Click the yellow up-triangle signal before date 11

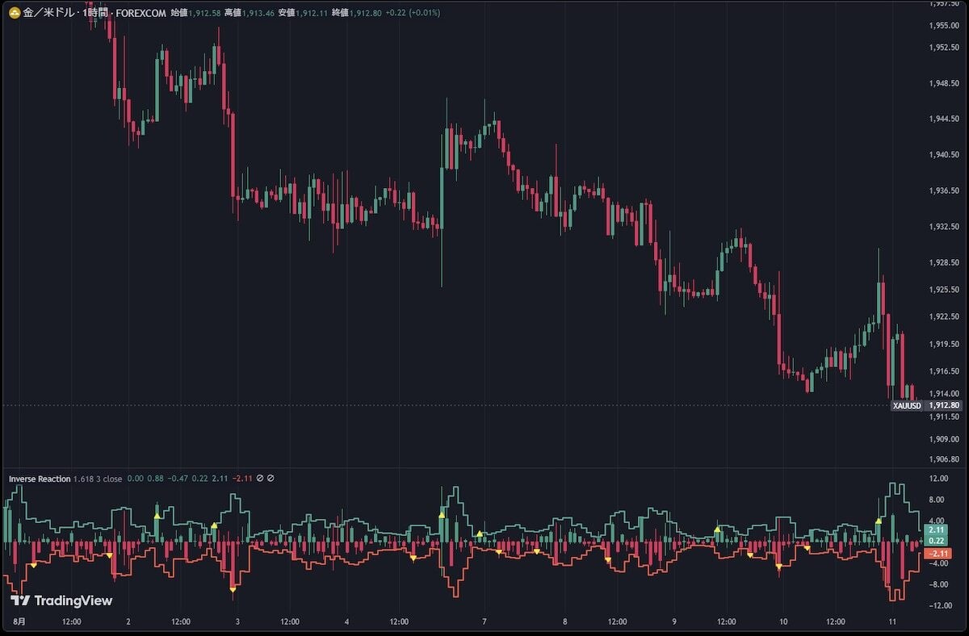pyautogui.click(x=878, y=521)
